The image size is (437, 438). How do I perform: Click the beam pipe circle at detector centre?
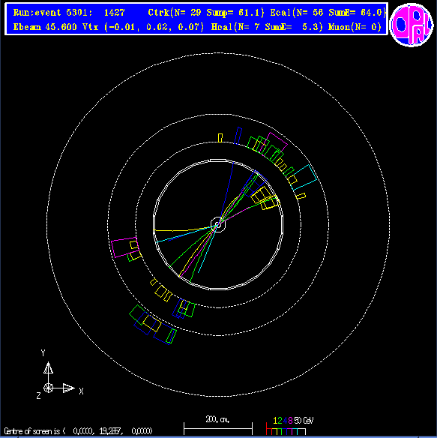coord(218,224)
